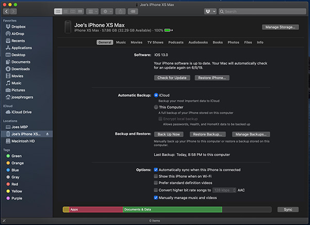This screenshot has height=225, width=310.
Task: Switch to icon view in toolbar
Action: pos(58,11)
